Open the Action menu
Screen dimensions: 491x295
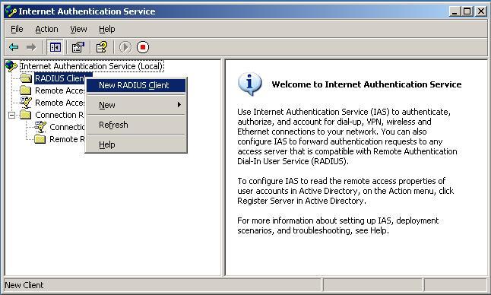tap(46, 29)
